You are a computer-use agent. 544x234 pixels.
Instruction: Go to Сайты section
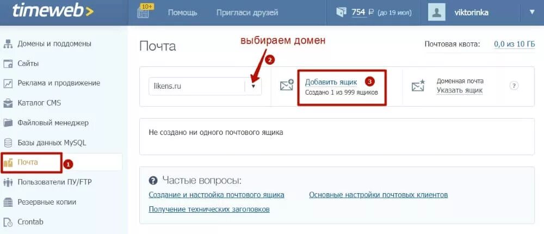click(x=28, y=64)
